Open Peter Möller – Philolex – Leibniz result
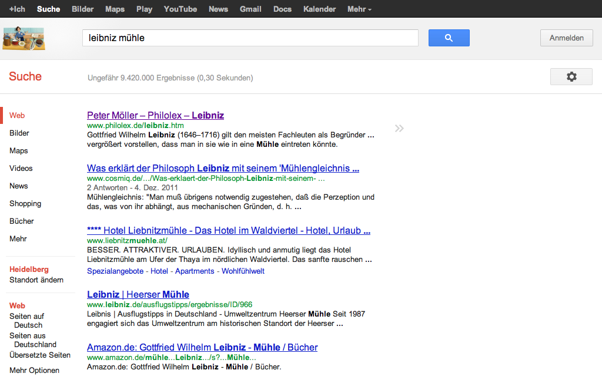Screen dimensions: 602x380 click(x=155, y=116)
